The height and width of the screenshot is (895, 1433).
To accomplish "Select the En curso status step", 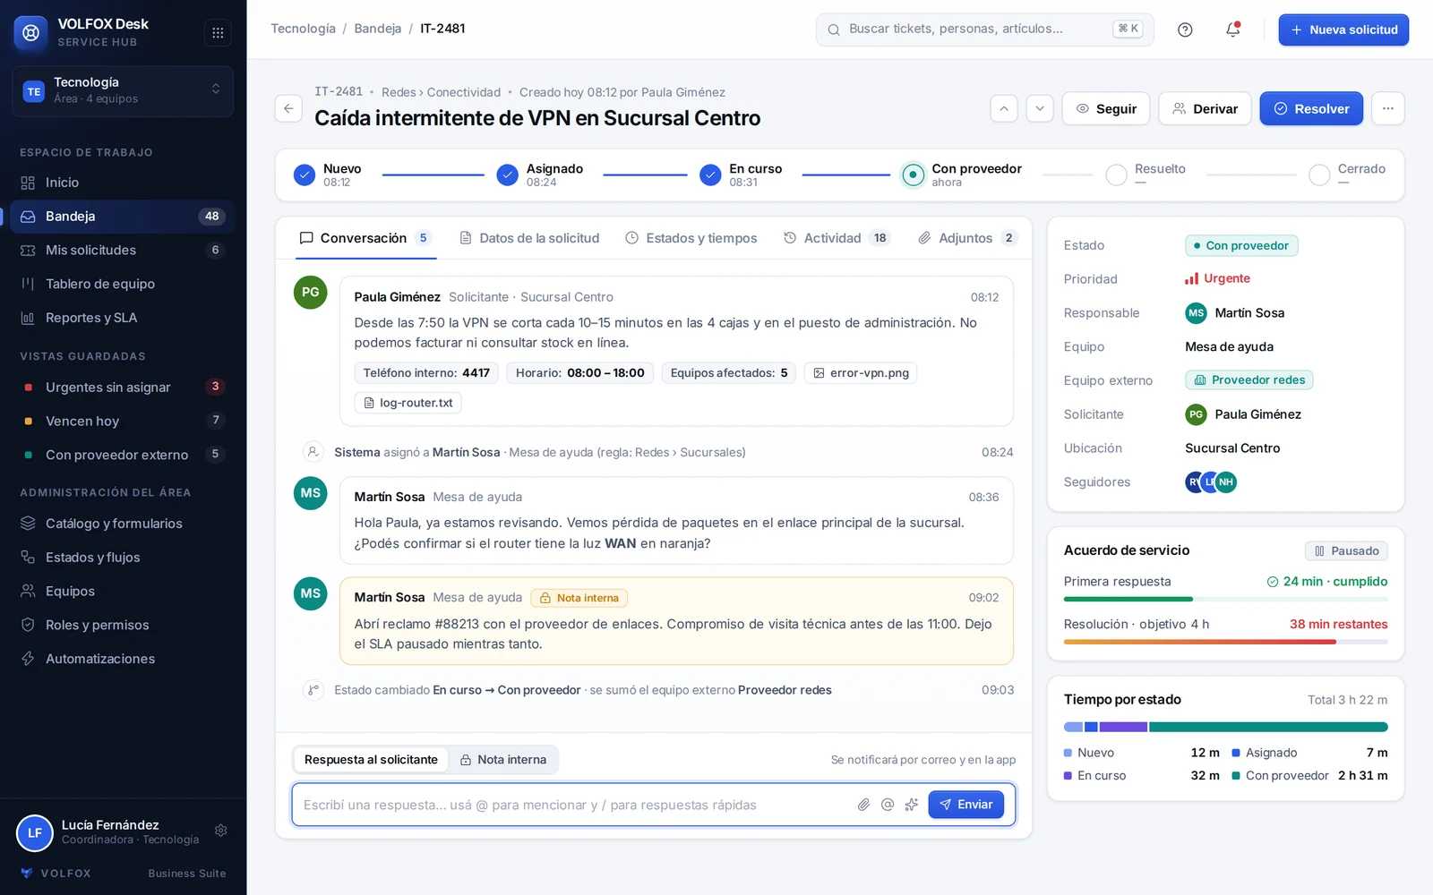I will [741, 175].
